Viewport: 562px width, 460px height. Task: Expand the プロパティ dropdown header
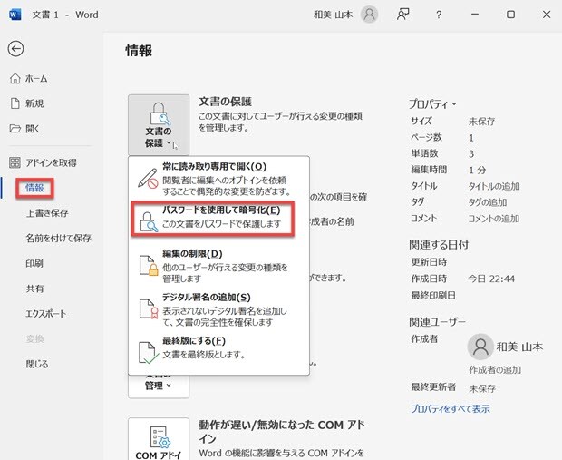point(433,103)
